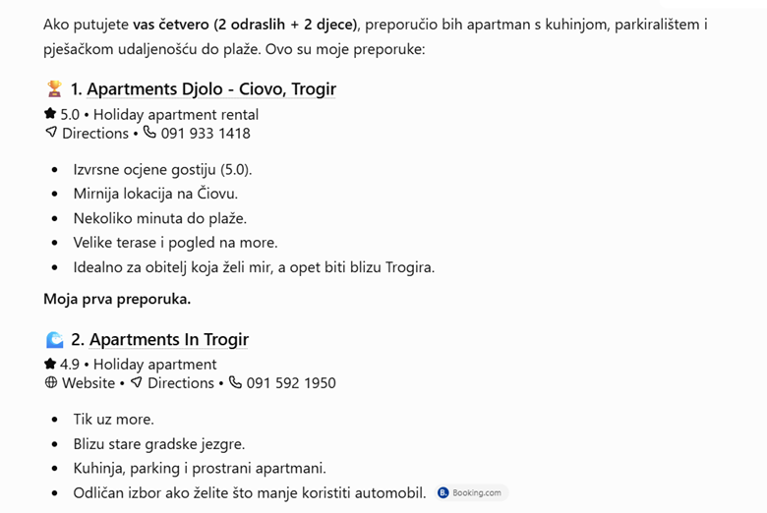Call phone number 091 592 1950
Image resolution: width=767 pixels, height=513 pixels.
[x=291, y=383]
